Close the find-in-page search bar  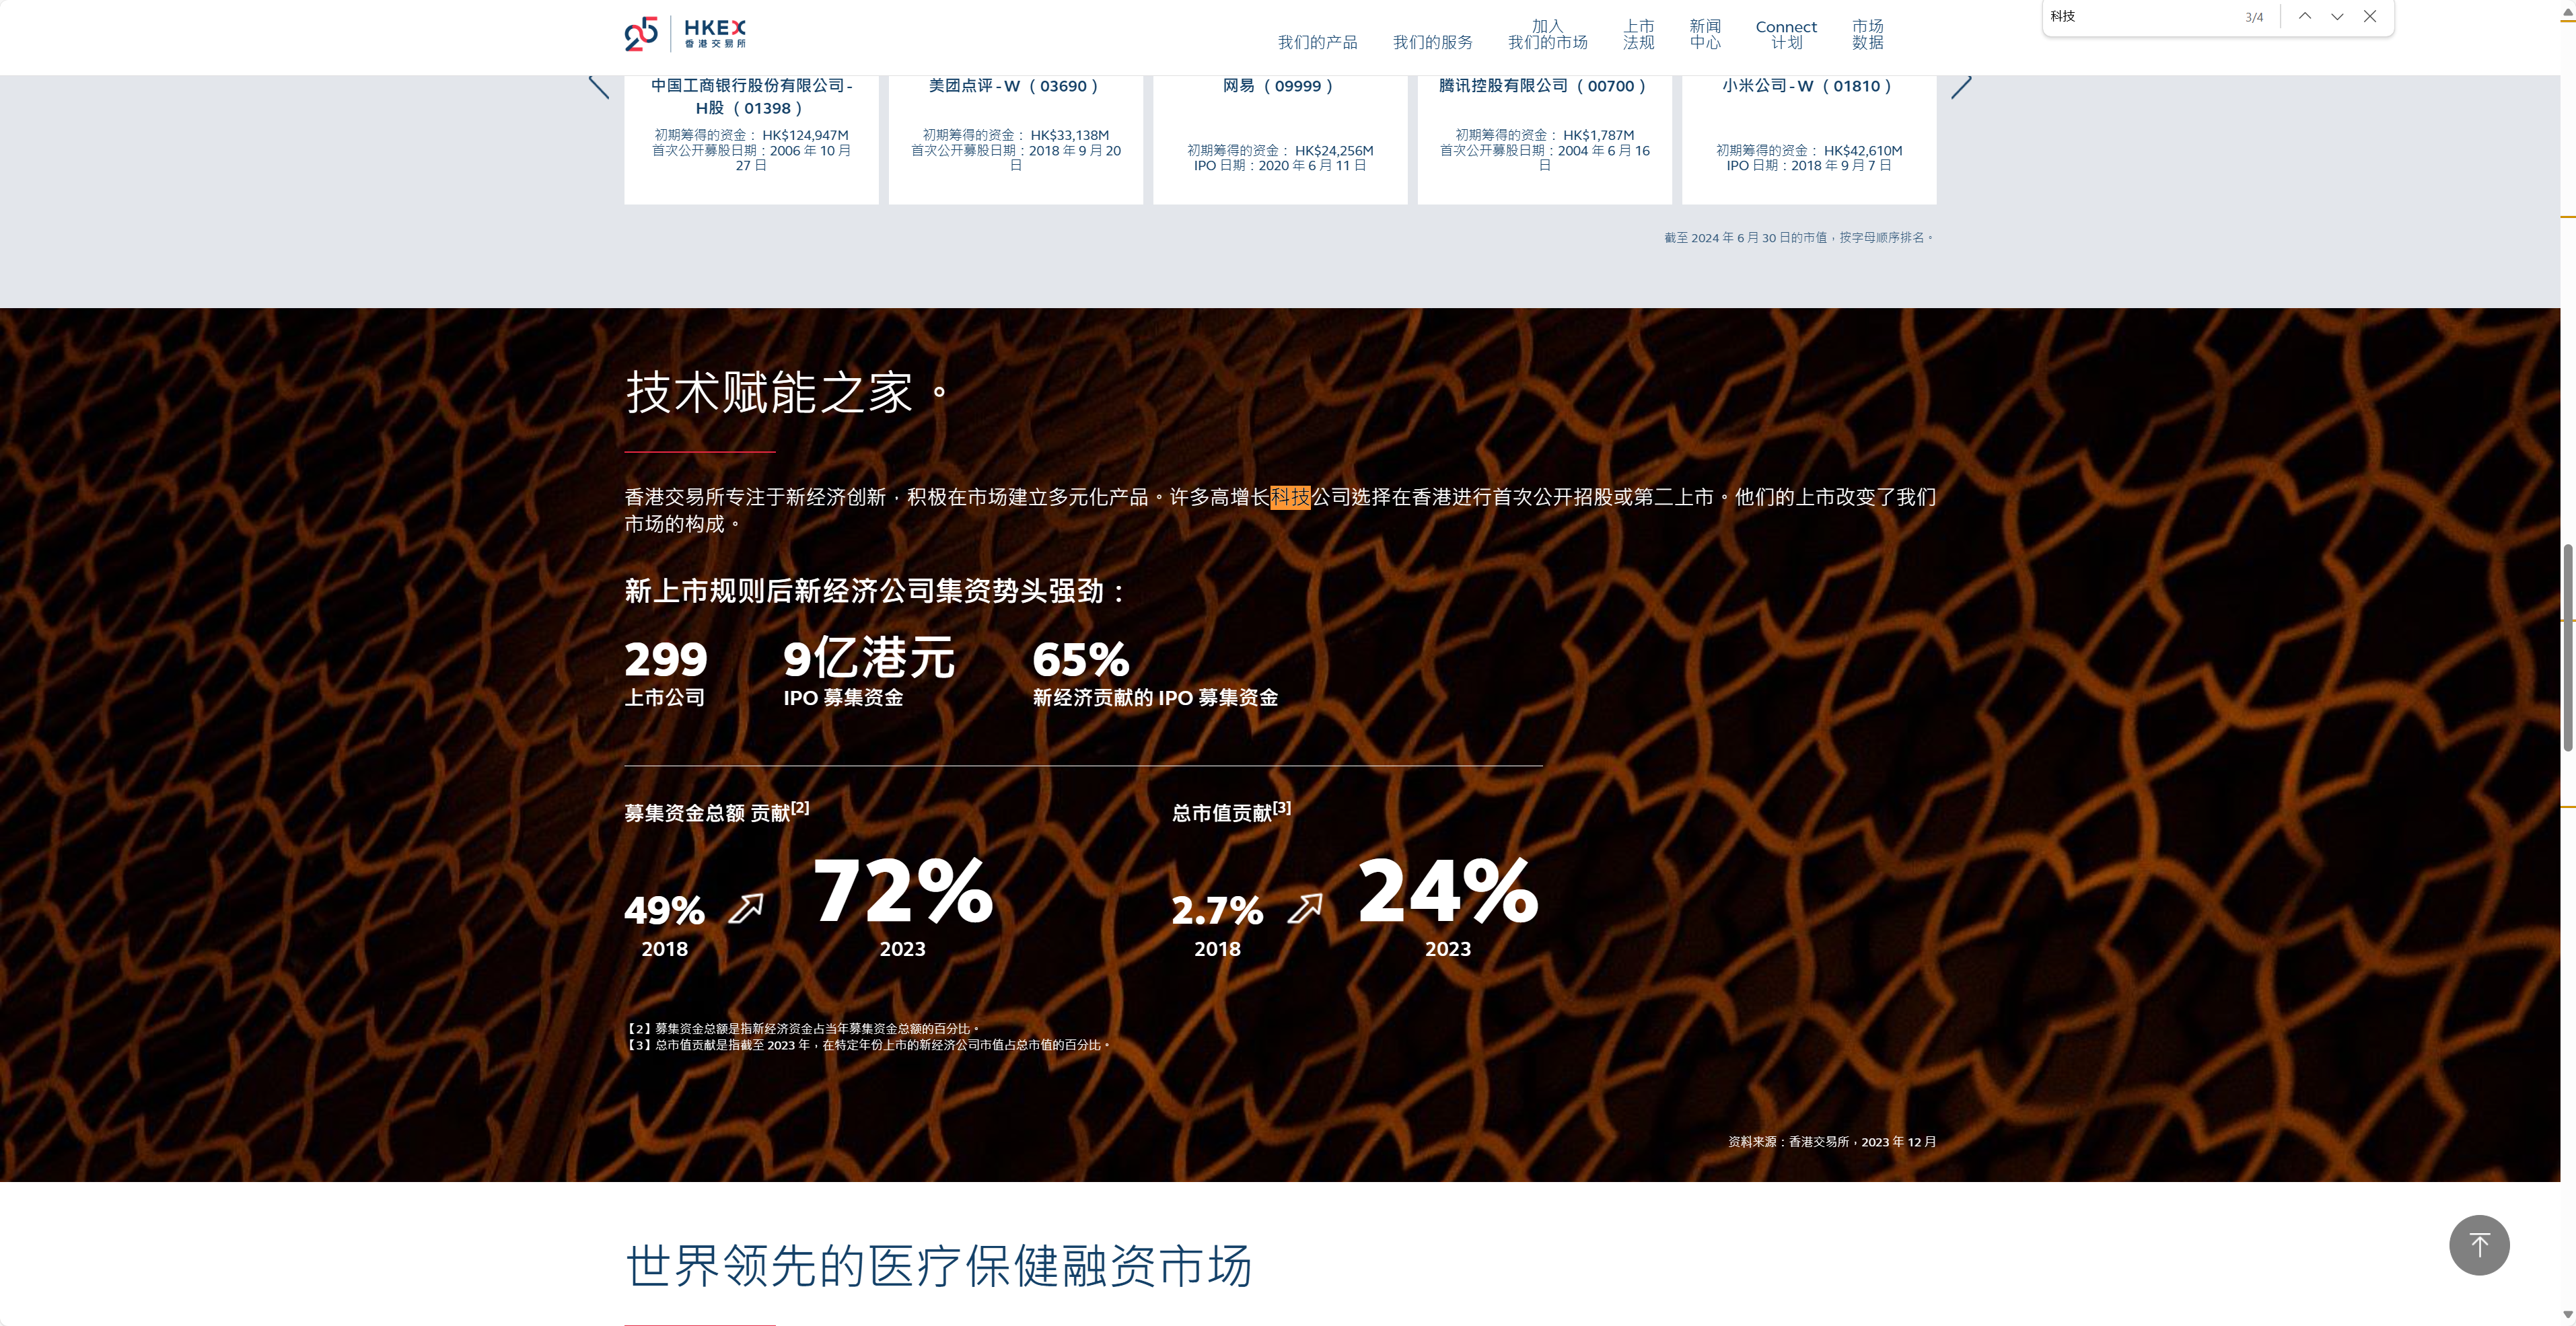pos(2370,16)
